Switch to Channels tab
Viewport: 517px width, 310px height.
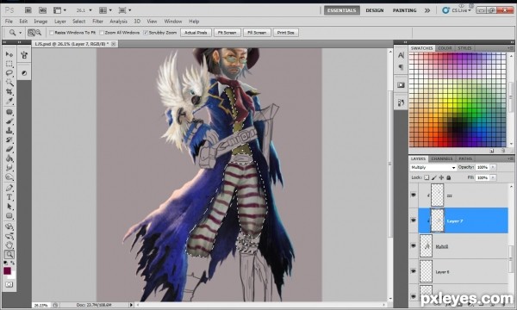442,158
